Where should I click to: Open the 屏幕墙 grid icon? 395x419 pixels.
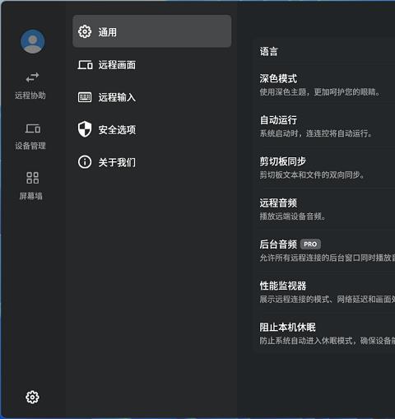[32, 178]
